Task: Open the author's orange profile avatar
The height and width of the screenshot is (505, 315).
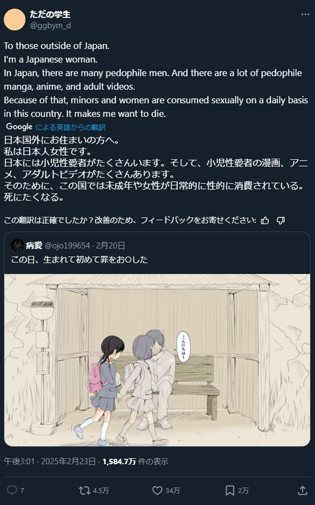Action: tap(14, 20)
